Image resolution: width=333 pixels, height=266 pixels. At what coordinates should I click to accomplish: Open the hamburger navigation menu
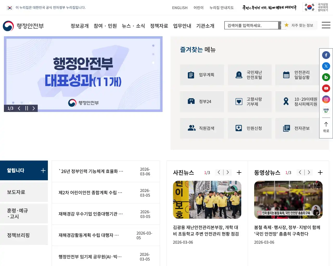coord(326,25)
